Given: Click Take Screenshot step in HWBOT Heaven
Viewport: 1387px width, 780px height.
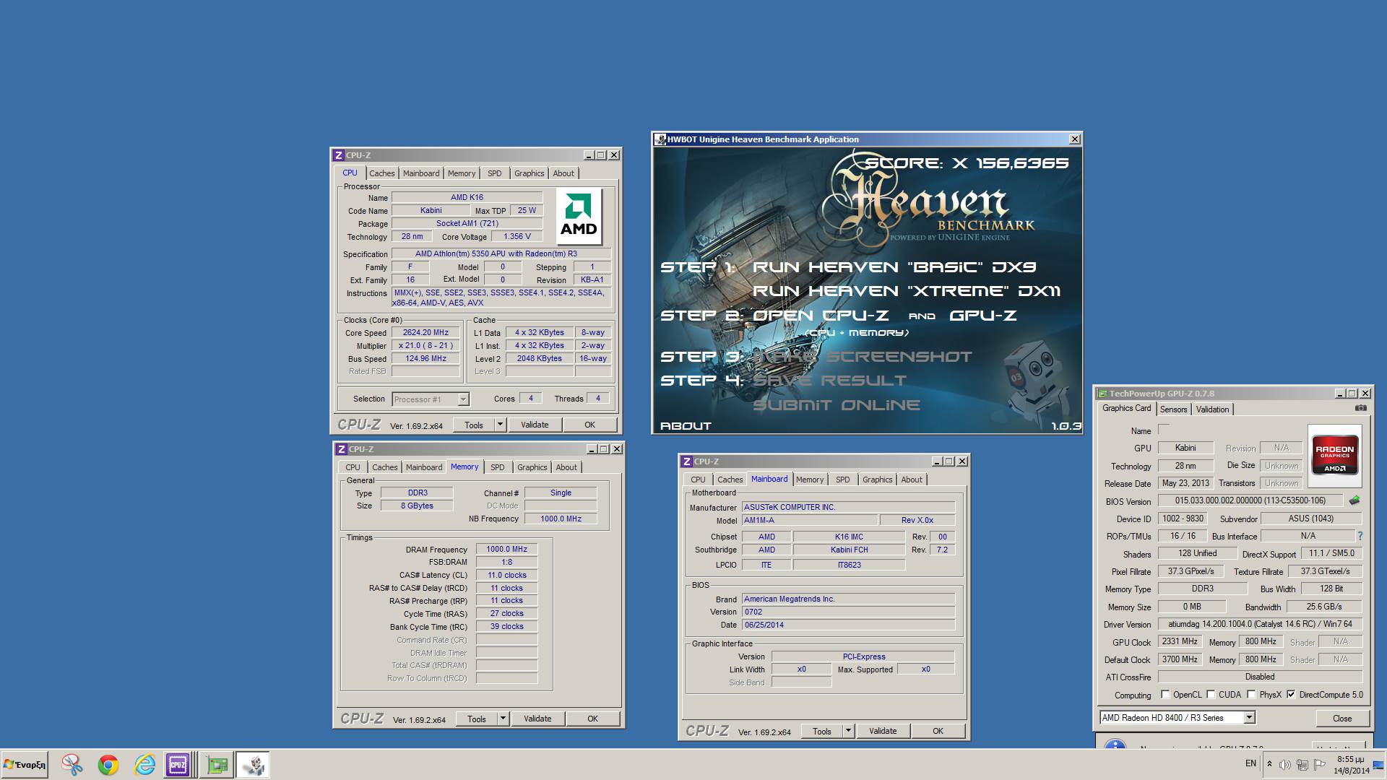Looking at the screenshot, I should point(863,357).
